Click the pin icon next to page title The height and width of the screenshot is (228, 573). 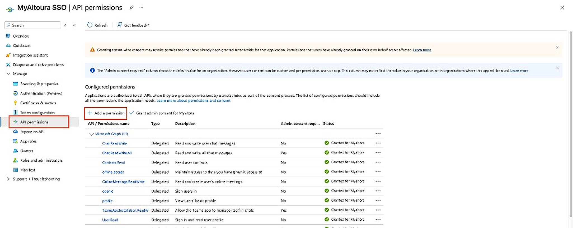(131, 8)
